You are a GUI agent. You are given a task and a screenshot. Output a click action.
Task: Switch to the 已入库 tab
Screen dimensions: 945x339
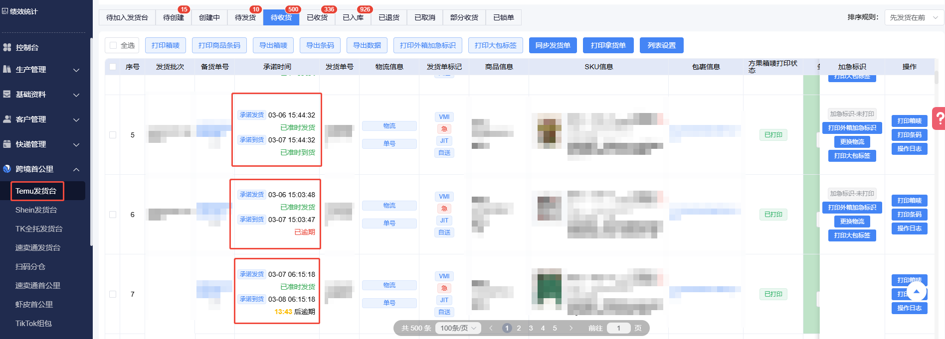[353, 17]
